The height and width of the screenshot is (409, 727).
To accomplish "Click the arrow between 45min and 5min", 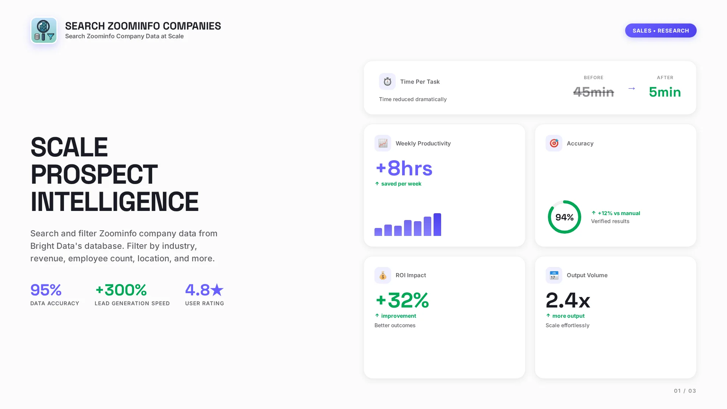I will [x=632, y=89].
